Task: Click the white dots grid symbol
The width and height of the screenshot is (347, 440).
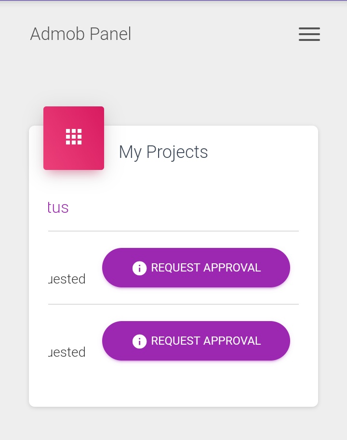Action: tap(74, 137)
